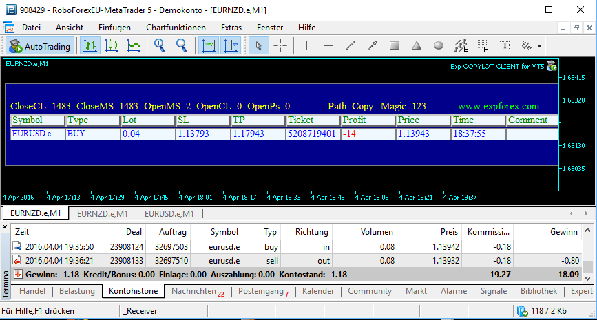Screen dimensions: 597x320
Task: Select the cursor arrow tool
Action: (258, 46)
